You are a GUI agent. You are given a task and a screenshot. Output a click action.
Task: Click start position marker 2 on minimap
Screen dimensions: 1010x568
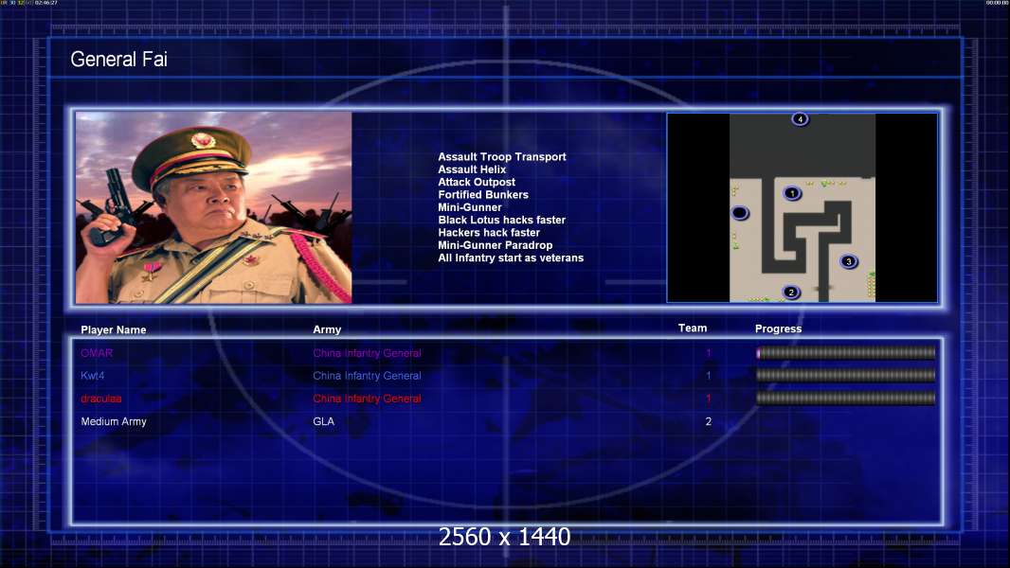[x=792, y=292]
